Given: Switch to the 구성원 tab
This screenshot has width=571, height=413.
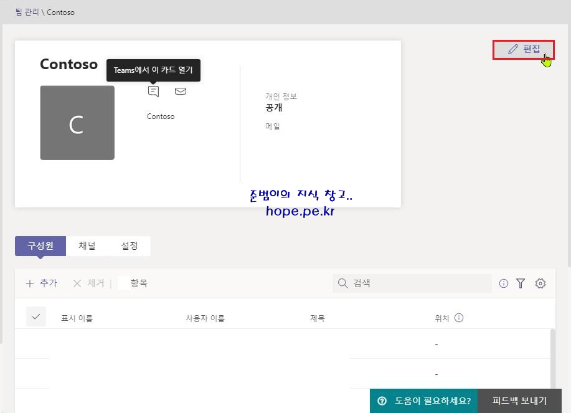Looking at the screenshot, I should tap(40, 246).
